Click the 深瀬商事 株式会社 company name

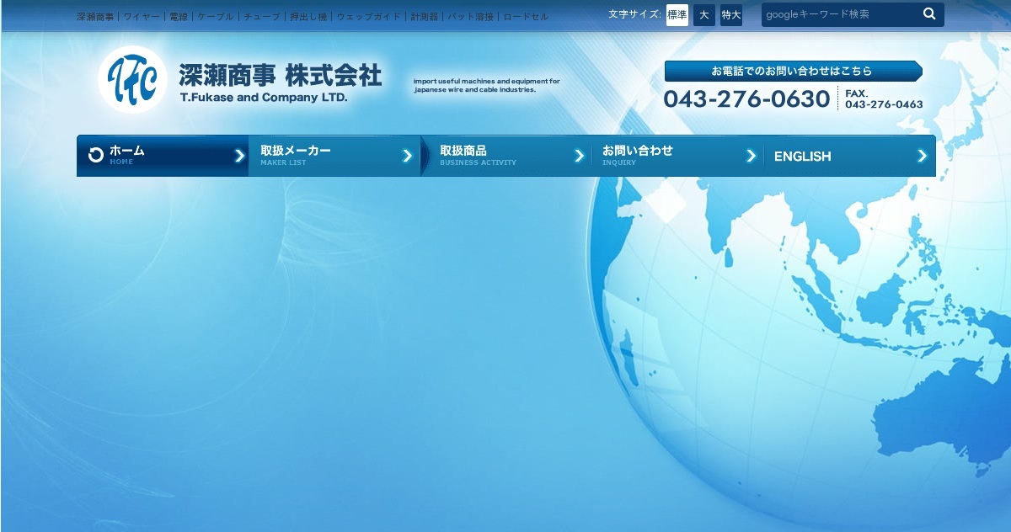click(x=281, y=76)
